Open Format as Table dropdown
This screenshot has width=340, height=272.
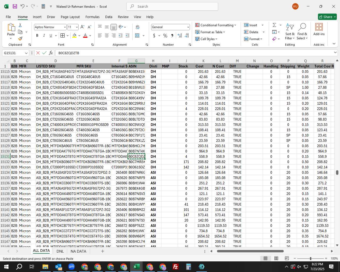pos(210,32)
